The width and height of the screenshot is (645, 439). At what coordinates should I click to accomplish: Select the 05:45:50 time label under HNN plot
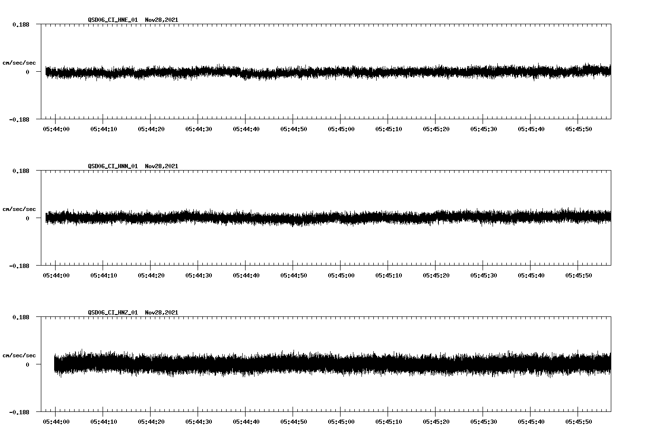coord(579,276)
